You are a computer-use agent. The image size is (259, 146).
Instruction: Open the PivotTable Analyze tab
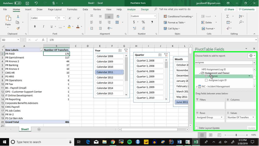(131, 10)
